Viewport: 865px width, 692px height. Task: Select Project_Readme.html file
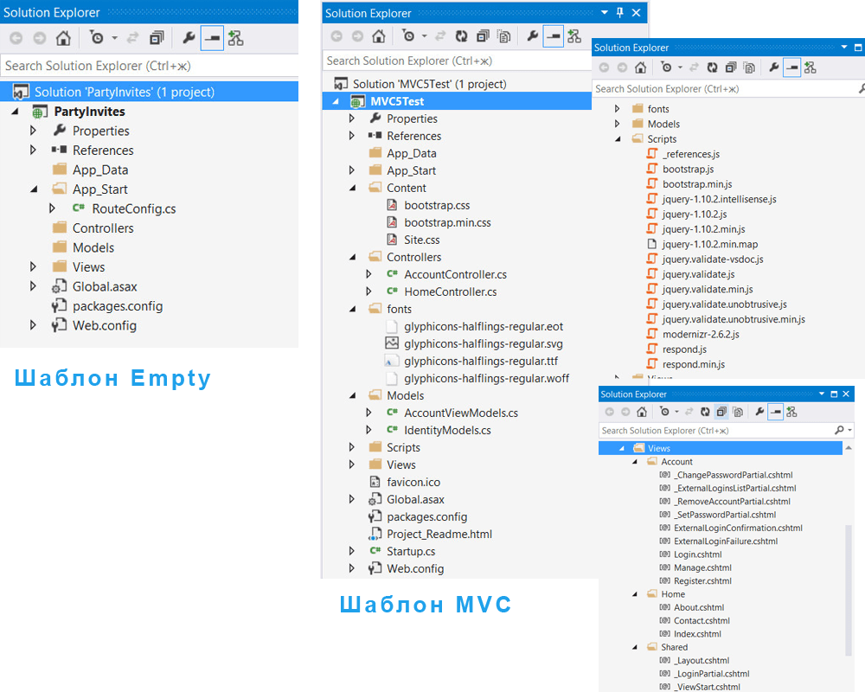[x=439, y=534]
